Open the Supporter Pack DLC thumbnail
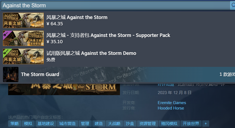 coord(23,38)
